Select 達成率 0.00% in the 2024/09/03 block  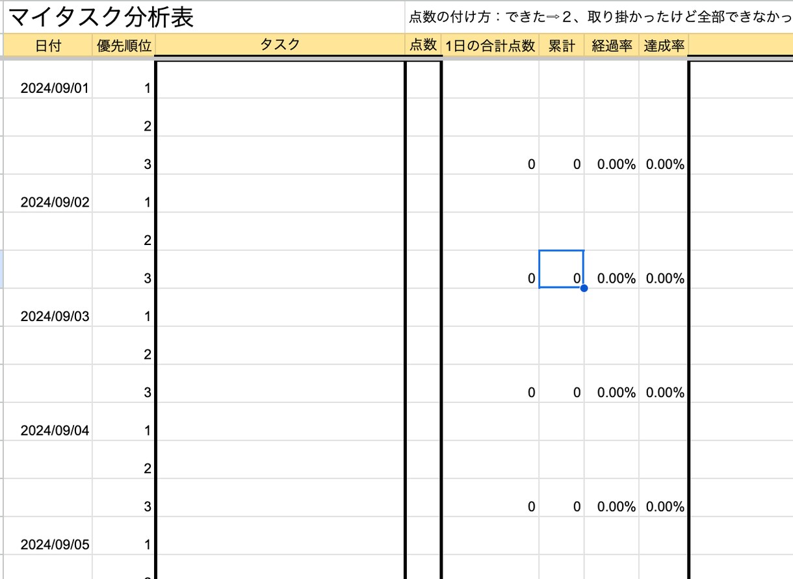(664, 383)
